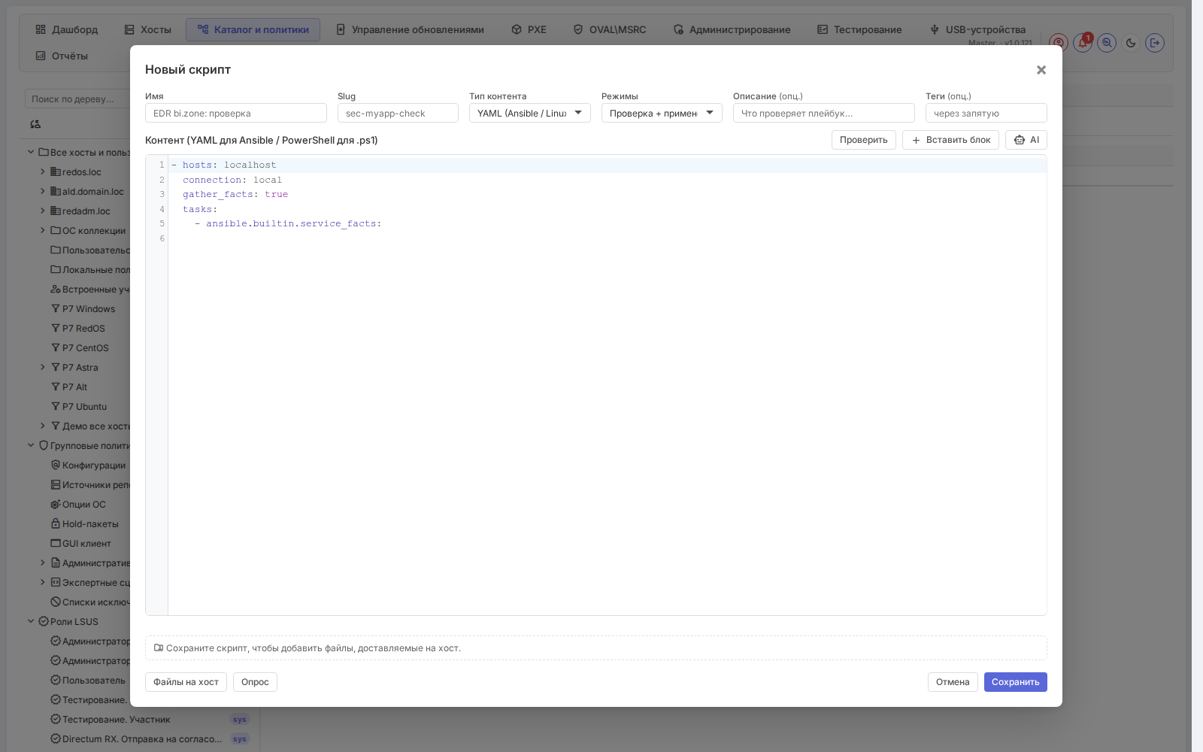Click the tree search field

[x=77, y=99]
